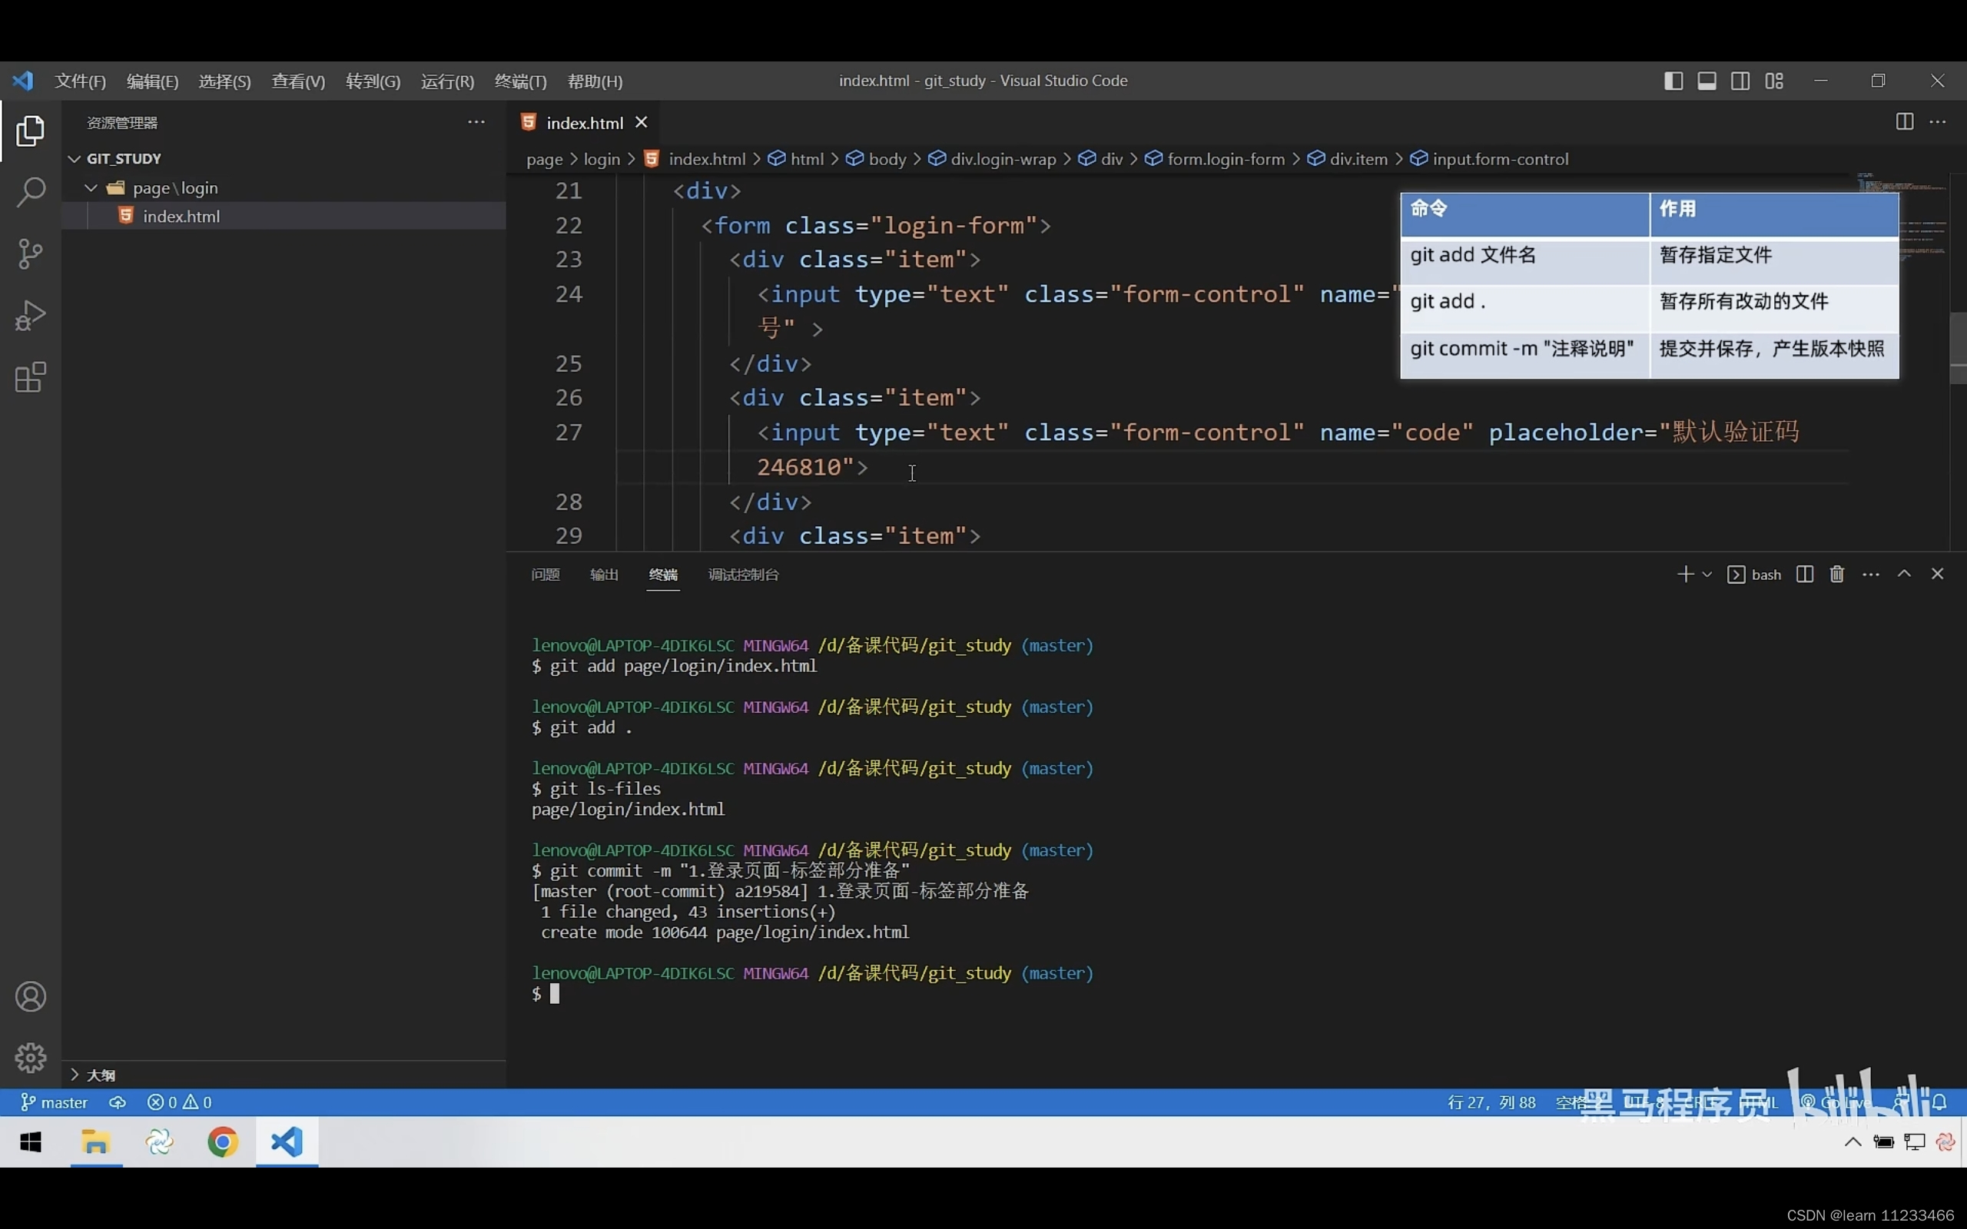Open the Run and Debug view
1967x1229 pixels.
coord(30,316)
